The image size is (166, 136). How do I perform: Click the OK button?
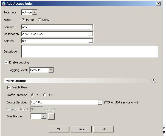(59, 129)
